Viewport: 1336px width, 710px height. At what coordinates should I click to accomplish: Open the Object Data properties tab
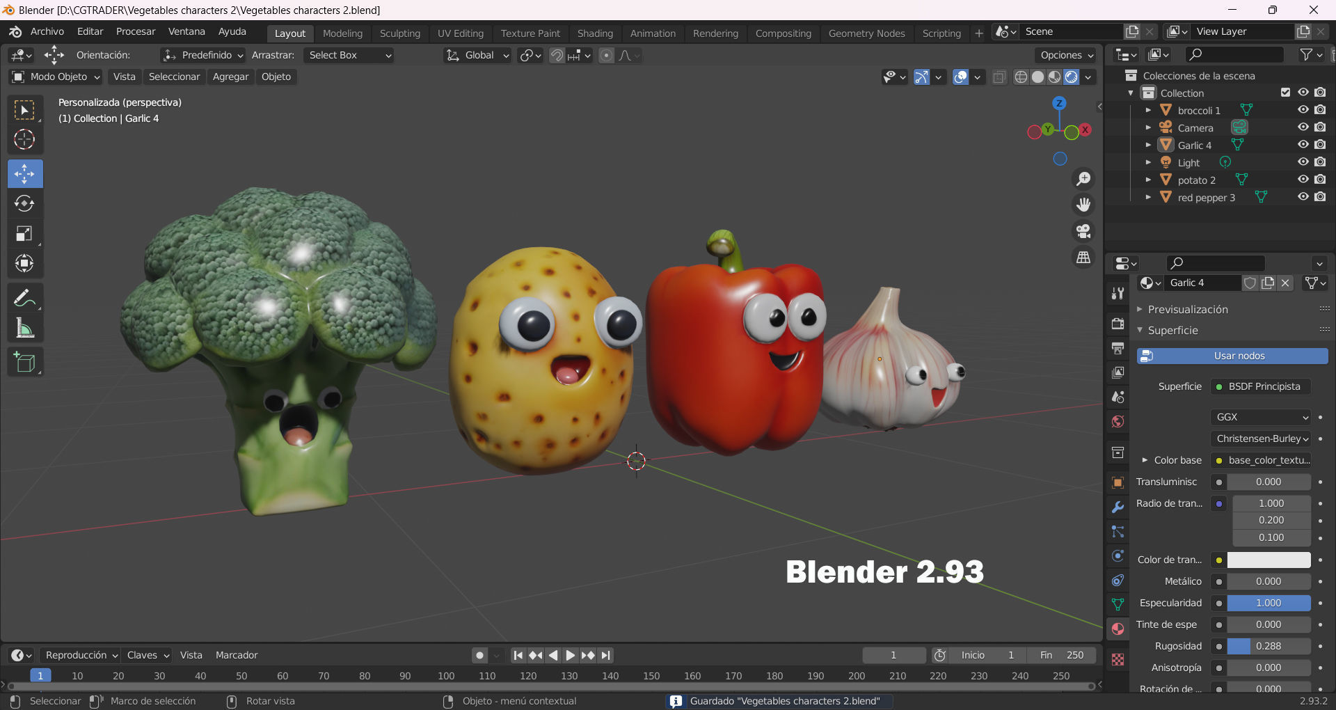[x=1118, y=604]
